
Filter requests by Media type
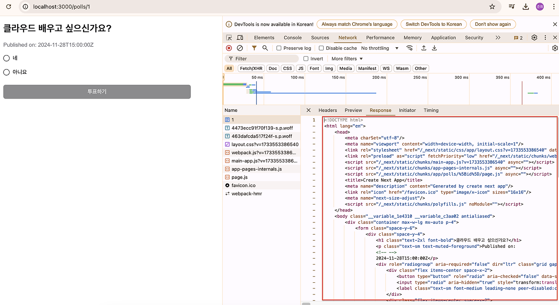pos(345,68)
